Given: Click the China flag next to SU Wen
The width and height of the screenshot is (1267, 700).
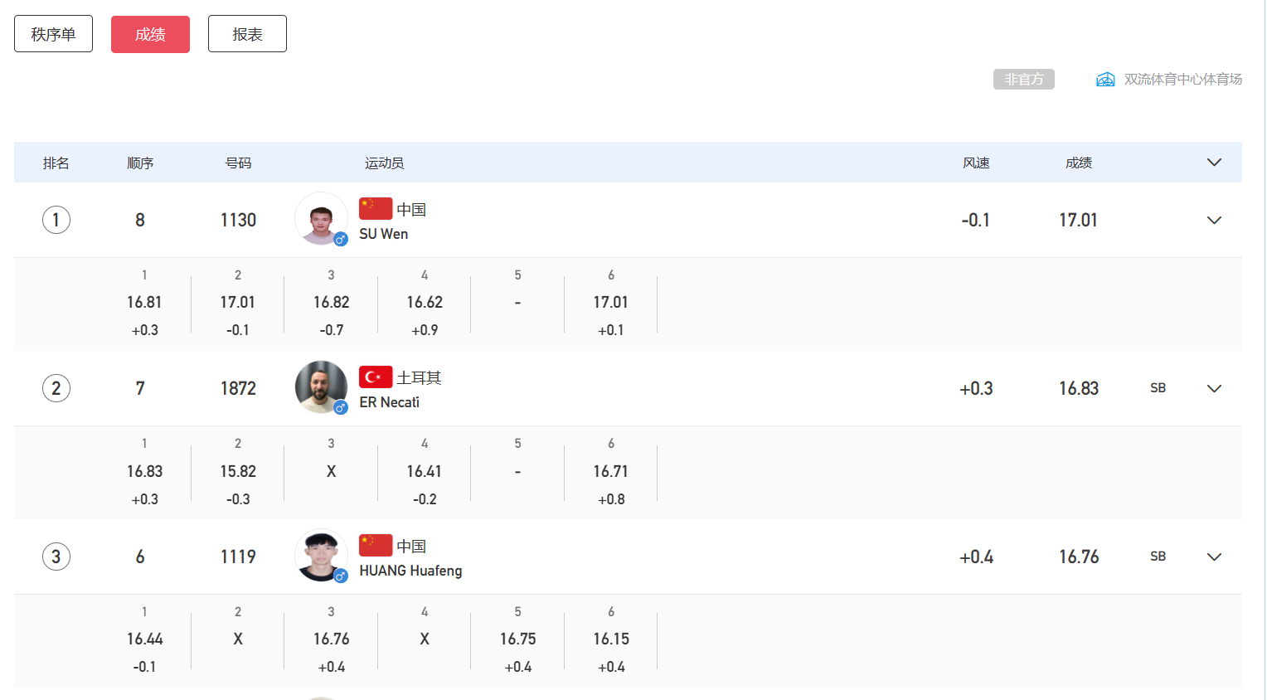Looking at the screenshot, I should [376, 208].
